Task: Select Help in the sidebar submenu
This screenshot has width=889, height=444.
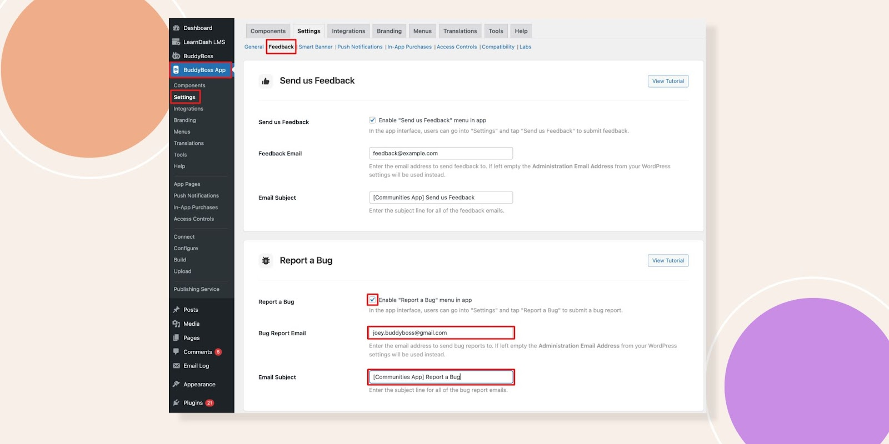Action: [x=179, y=166]
